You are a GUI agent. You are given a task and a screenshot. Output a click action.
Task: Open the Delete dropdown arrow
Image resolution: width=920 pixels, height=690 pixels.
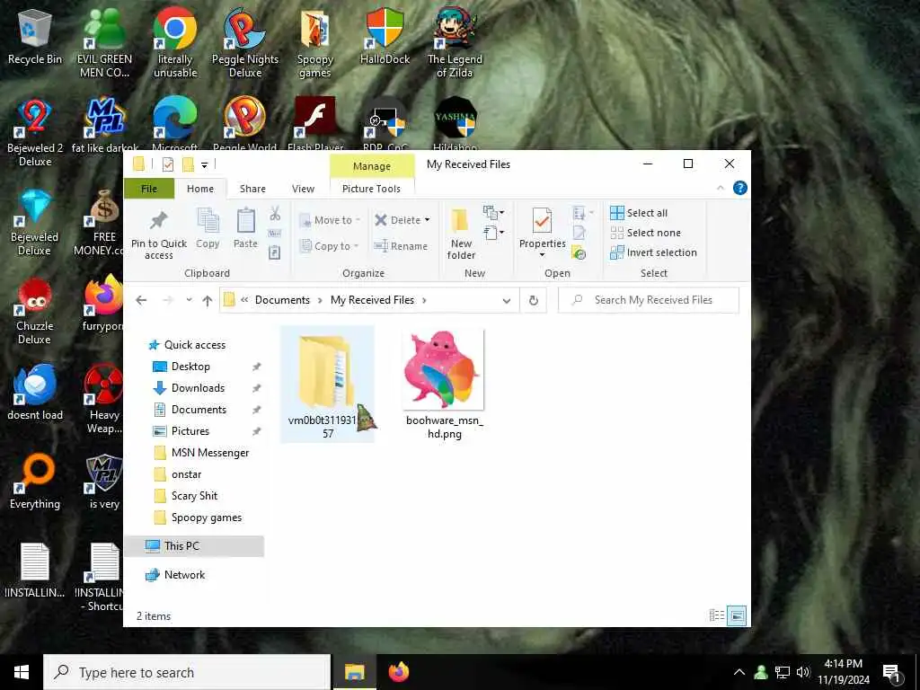point(427,220)
